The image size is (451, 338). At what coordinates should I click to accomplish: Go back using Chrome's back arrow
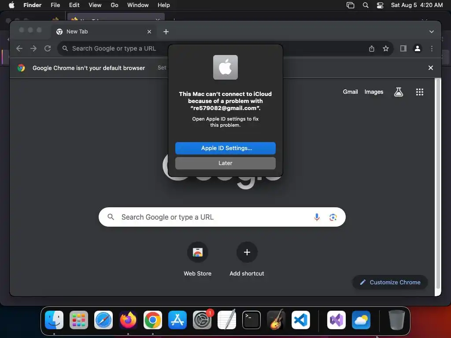click(19, 48)
